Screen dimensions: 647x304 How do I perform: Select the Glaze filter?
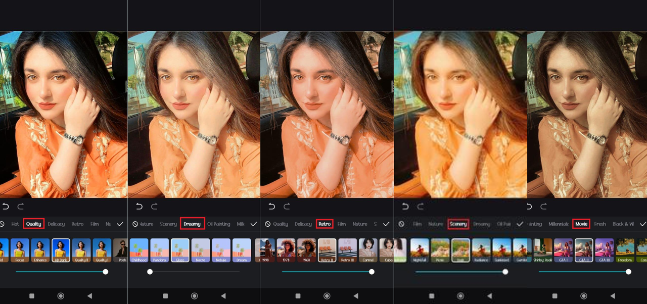point(180,250)
